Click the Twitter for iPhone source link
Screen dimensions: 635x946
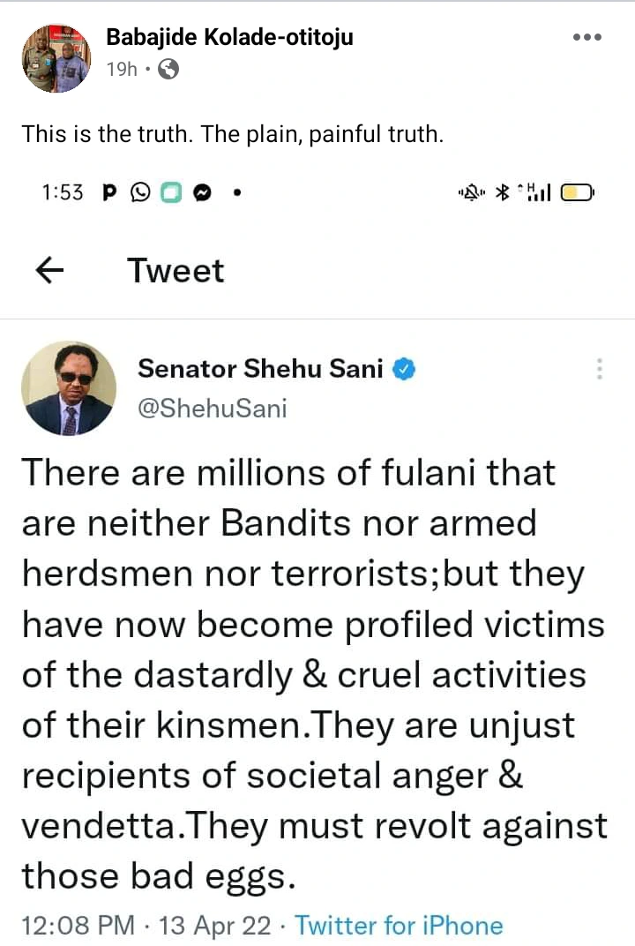click(399, 926)
